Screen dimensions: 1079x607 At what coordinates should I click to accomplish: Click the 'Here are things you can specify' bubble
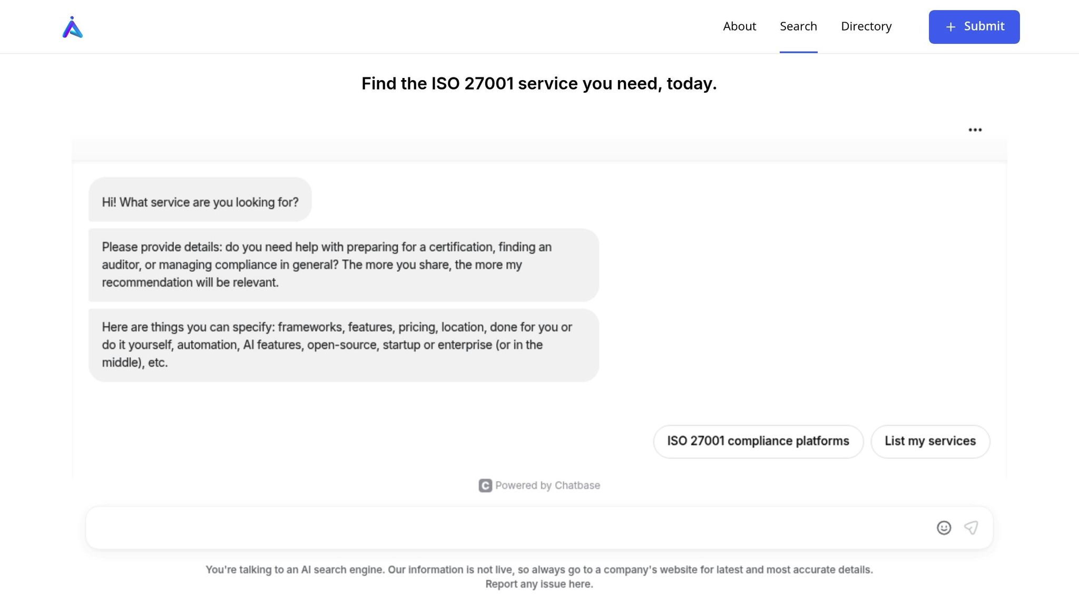343,345
